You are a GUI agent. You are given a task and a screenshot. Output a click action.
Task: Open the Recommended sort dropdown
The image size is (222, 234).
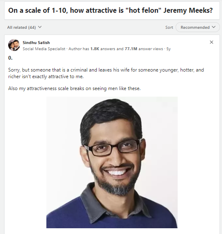[198, 27]
